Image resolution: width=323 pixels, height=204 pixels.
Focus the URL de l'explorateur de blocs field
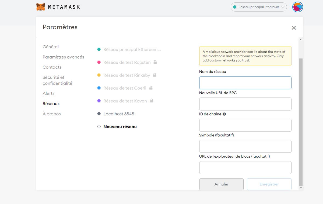pyautogui.click(x=245, y=167)
